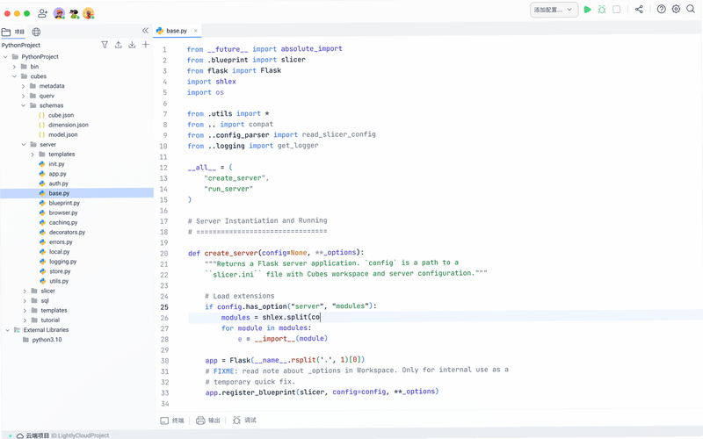Click the search magnifier icon
703x439 pixels.
tap(691, 9)
